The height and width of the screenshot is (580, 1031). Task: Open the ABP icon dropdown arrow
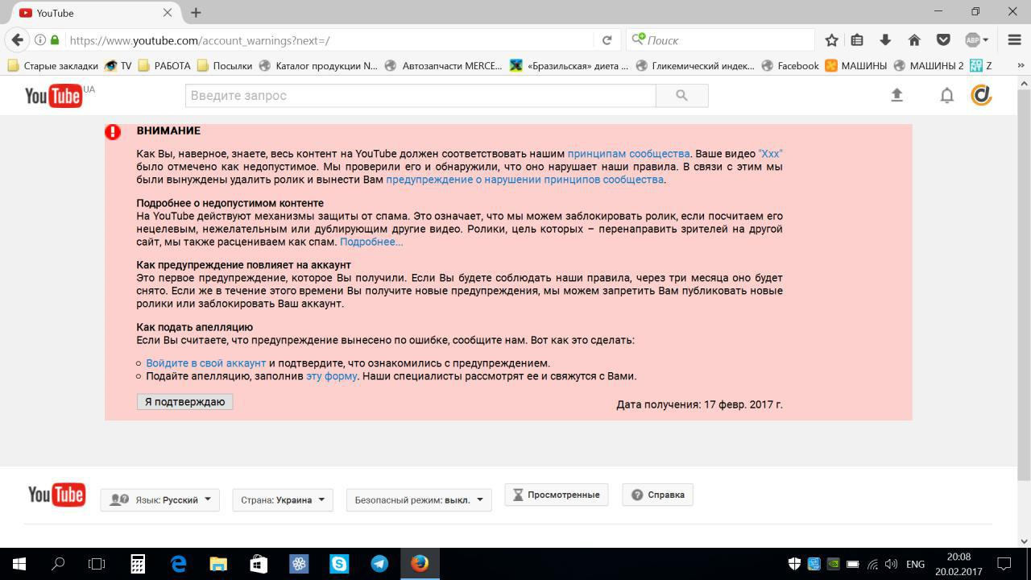click(985, 39)
